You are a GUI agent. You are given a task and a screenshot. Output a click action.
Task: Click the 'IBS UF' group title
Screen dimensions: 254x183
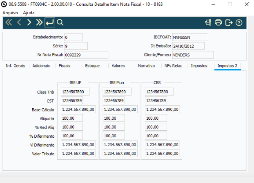75,83
